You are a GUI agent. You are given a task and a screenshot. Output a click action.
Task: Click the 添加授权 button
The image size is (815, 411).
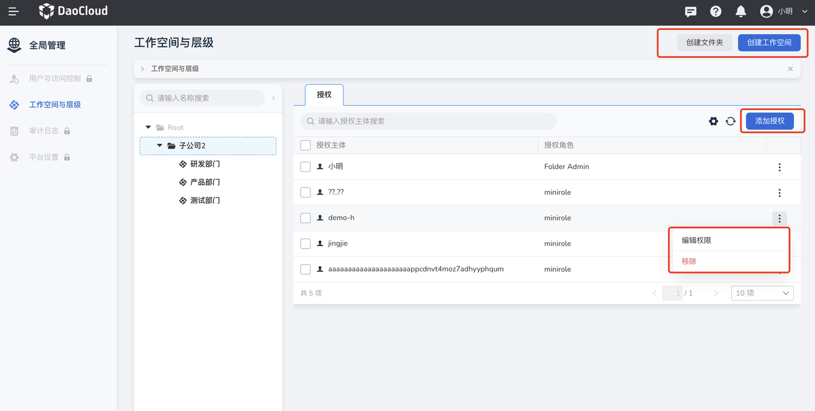pyautogui.click(x=769, y=121)
